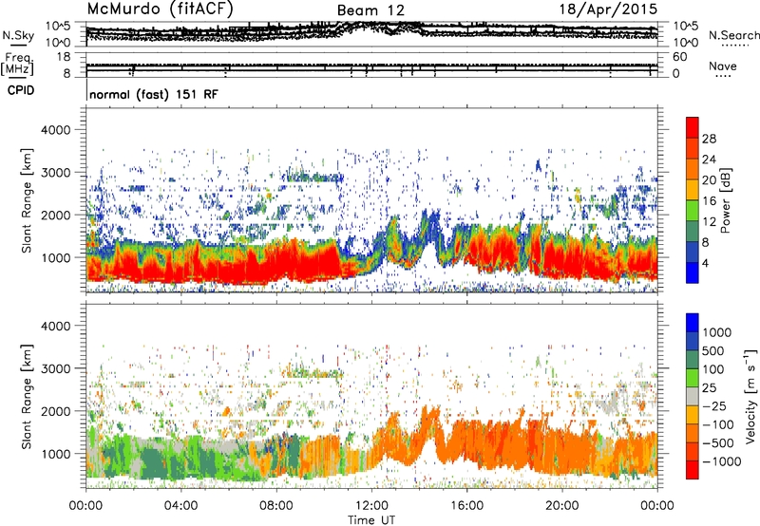Select the 1000 km tick on velocity panel
Image resolution: width=760 pixels, height=526 pixels.
click(58, 454)
